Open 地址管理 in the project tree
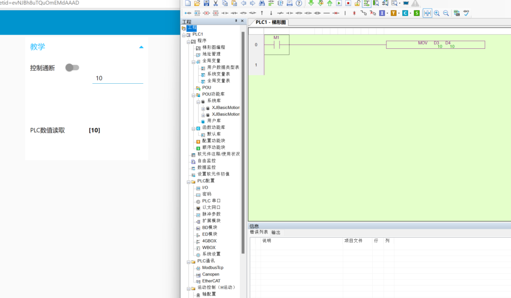The height and width of the screenshot is (298, 511). coord(211,54)
